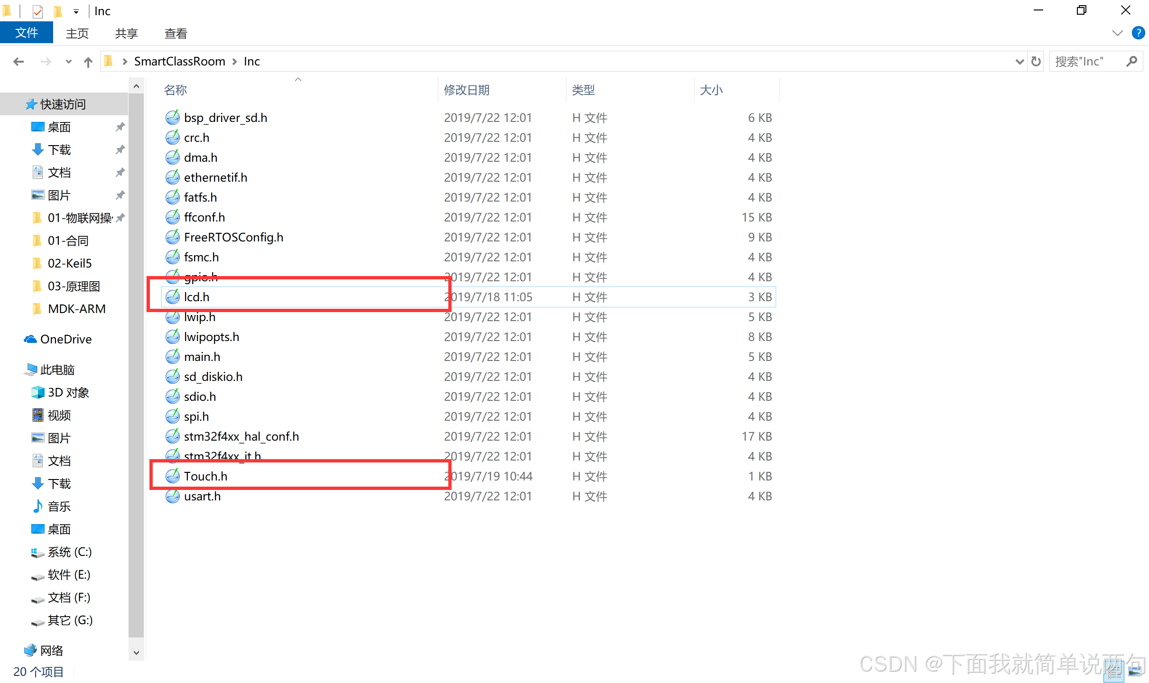
Task: Open the Help question mark icon
Action: click(x=1138, y=33)
